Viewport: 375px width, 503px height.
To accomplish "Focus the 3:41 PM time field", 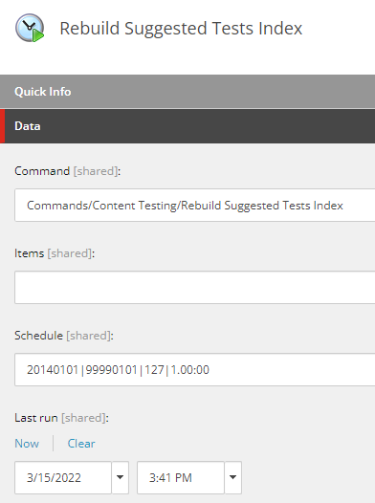I will click(x=181, y=477).
